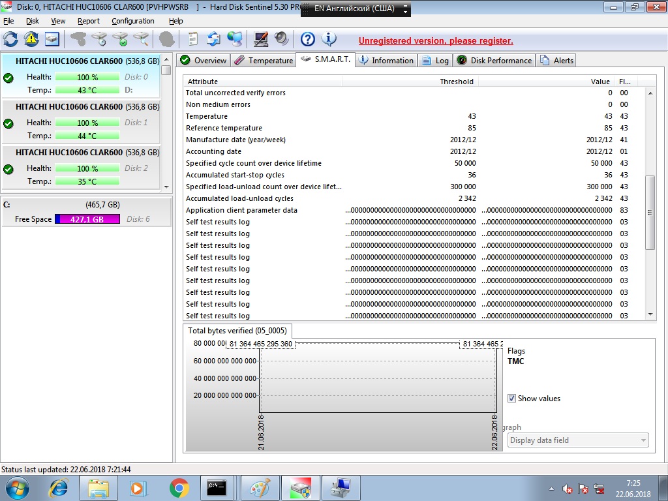Open the configuration monitor-with-pen toolbar icon

261,39
